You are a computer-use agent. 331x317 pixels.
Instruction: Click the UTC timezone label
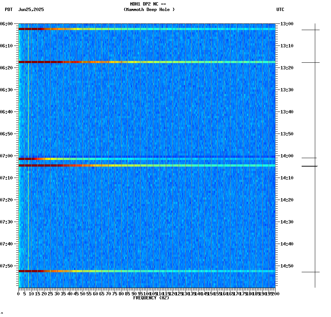click(281, 10)
